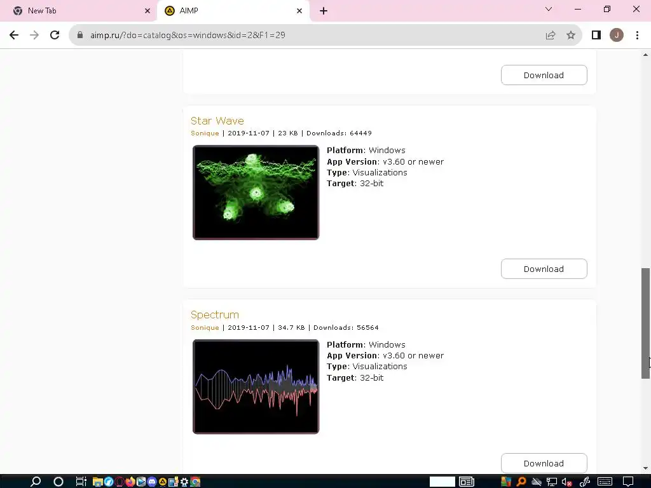Close the New Tab tab
651x488 pixels.
coord(147,11)
